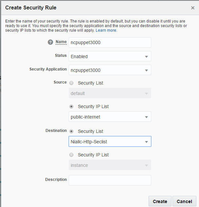Click the Niallc-Http-Seclist dropdown arrow
Viewport: 199px width, 207px height.
[x=146, y=142]
